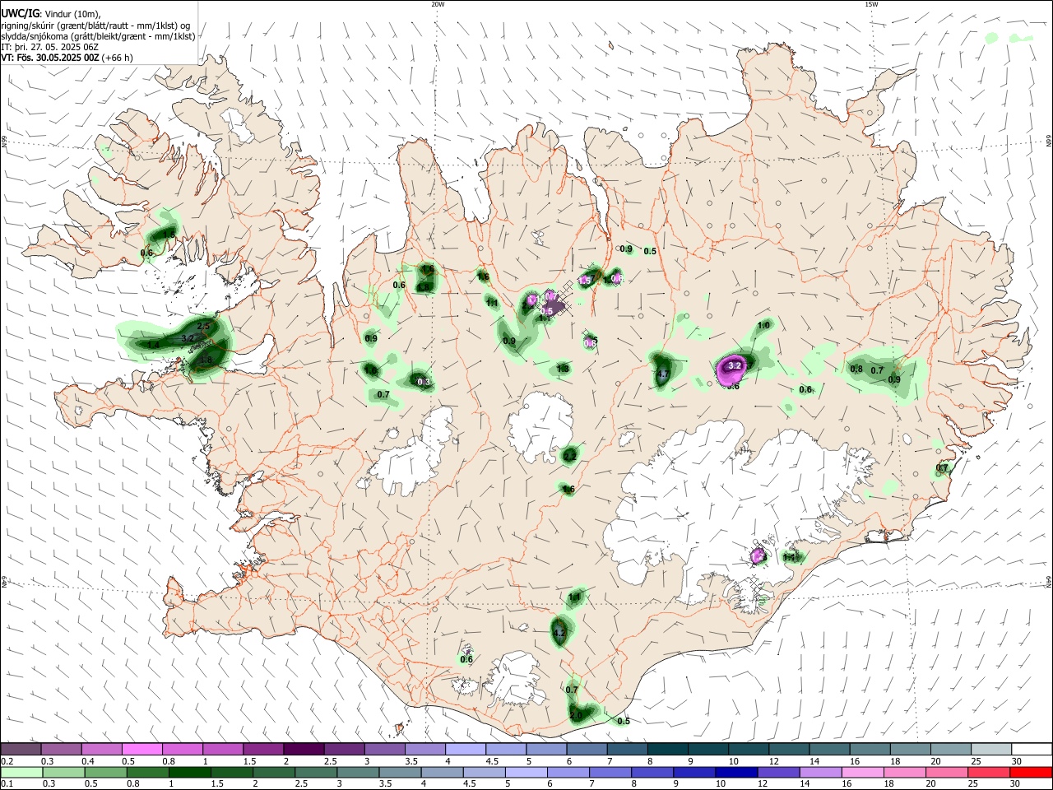Viewport: 1053px width, 790px height.
Task: Click the red-pink swatch at 25 in the lower scale
Action: (x=988, y=772)
